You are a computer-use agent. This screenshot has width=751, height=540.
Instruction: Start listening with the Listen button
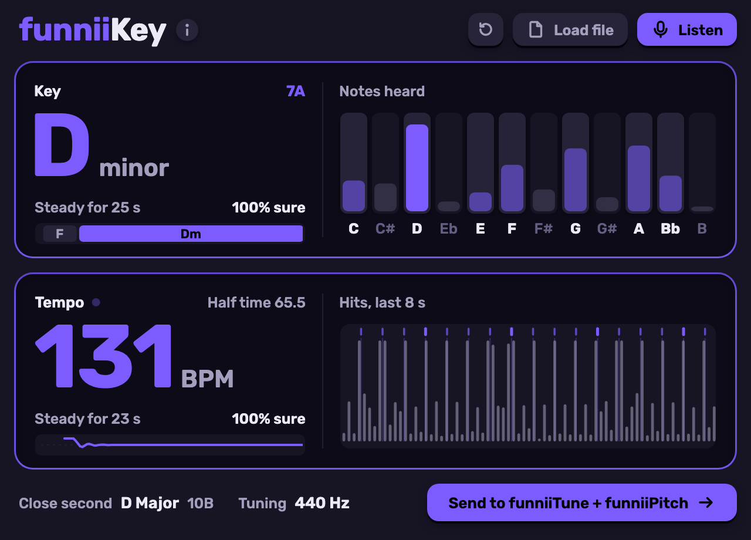coord(687,29)
